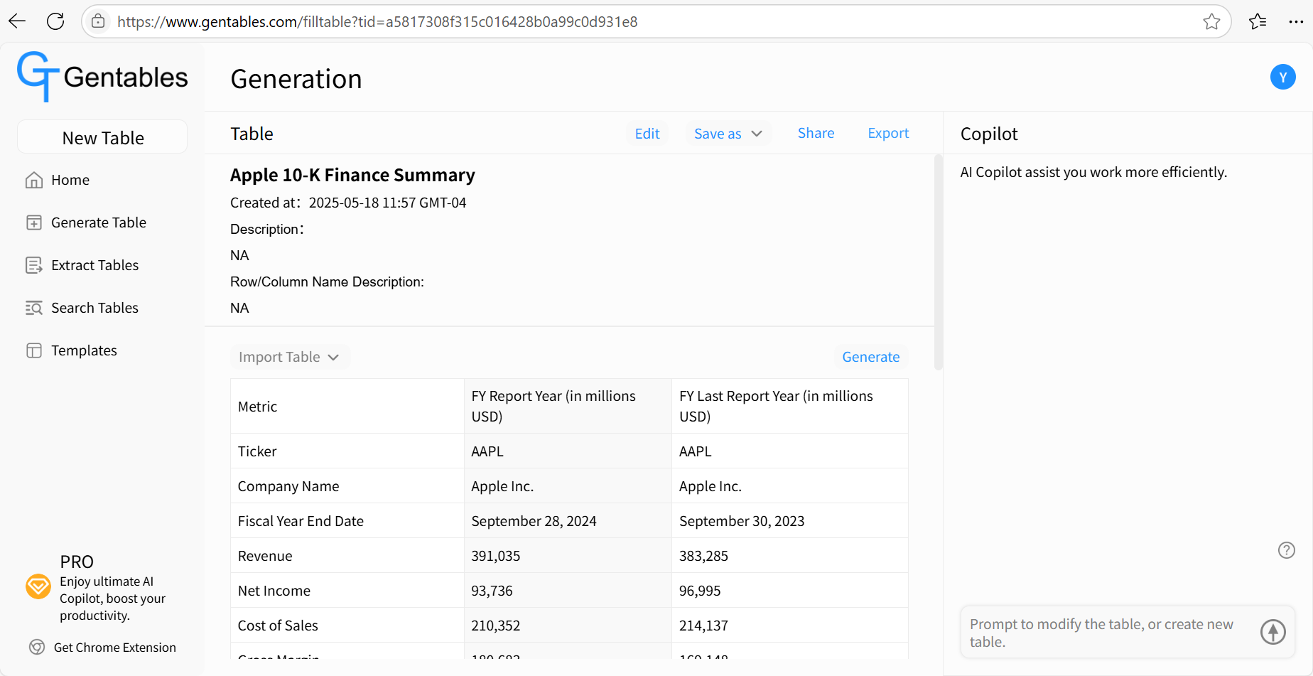Click the Gentables logo icon

(38, 77)
